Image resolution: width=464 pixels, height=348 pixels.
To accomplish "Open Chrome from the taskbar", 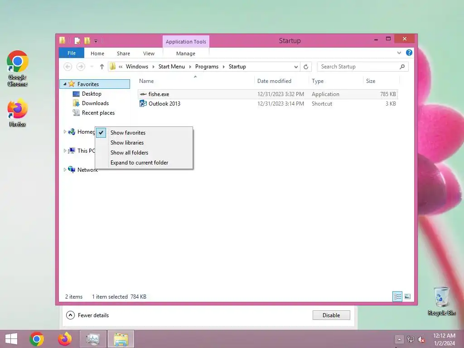I will coord(37,339).
